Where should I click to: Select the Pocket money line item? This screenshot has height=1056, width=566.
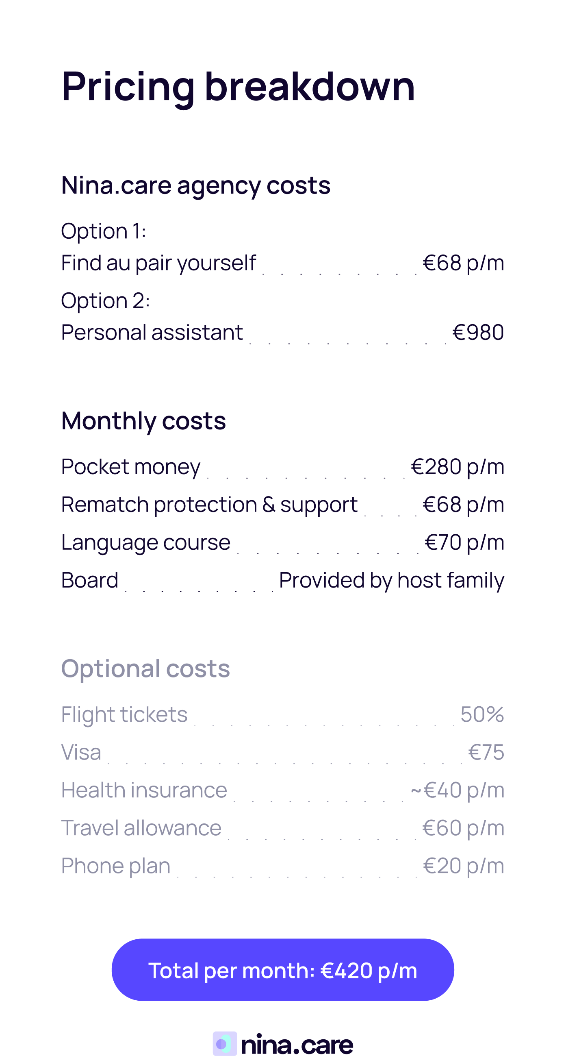131,466
